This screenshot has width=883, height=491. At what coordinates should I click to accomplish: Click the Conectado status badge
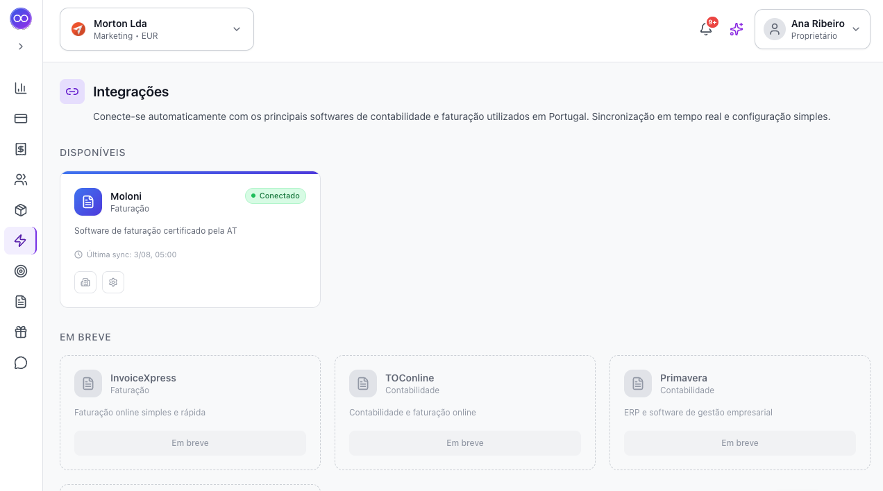(x=276, y=196)
